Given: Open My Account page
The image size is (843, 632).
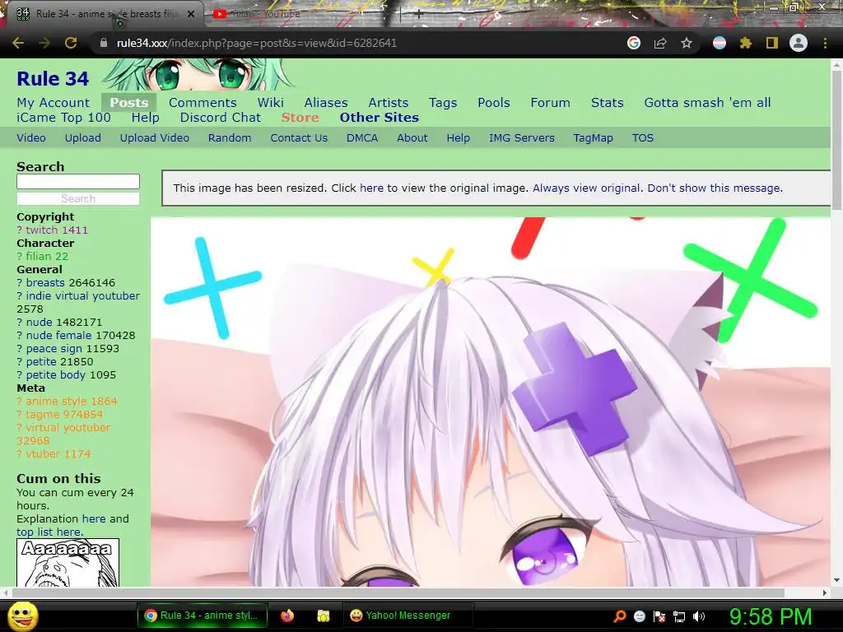Looking at the screenshot, I should click(x=54, y=103).
